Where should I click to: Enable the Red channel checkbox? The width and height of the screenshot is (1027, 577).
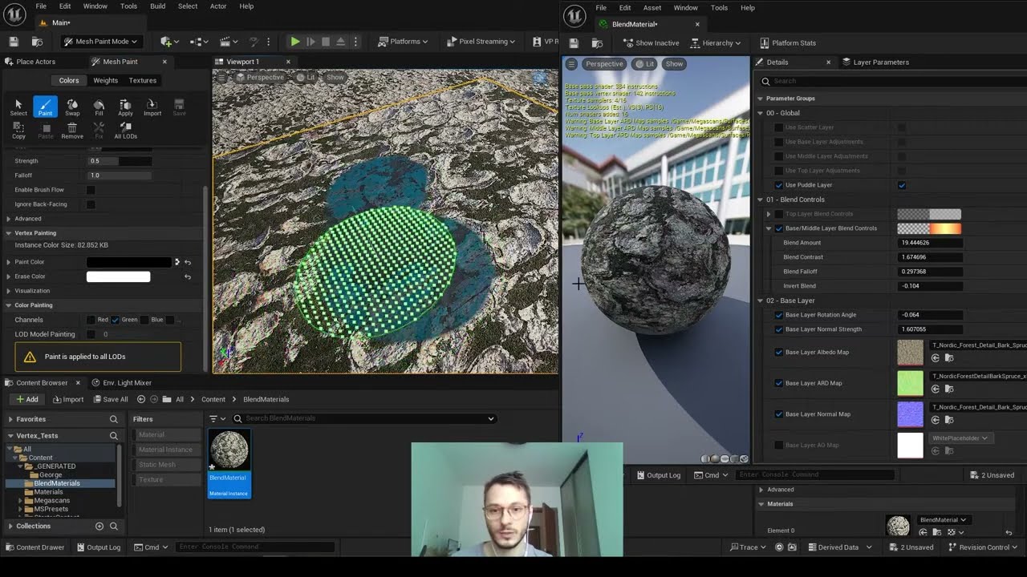tap(91, 320)
